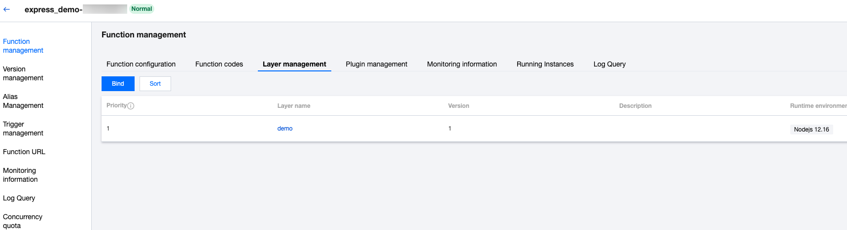Open sidebar Monitoring information page
847x230 pixels.
[x=20, y=175]
